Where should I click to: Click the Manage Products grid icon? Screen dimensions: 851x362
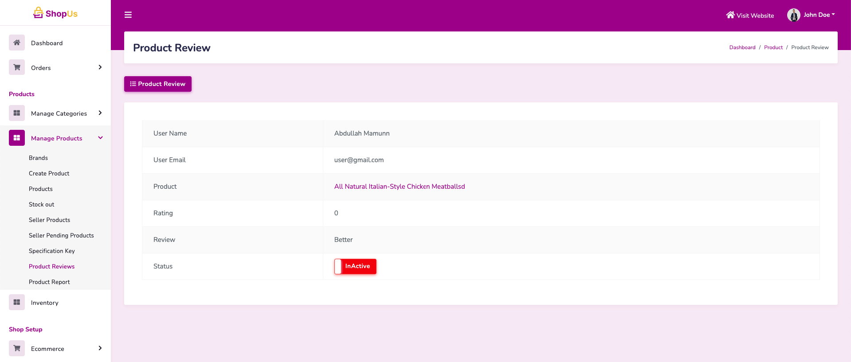[17, 138]
